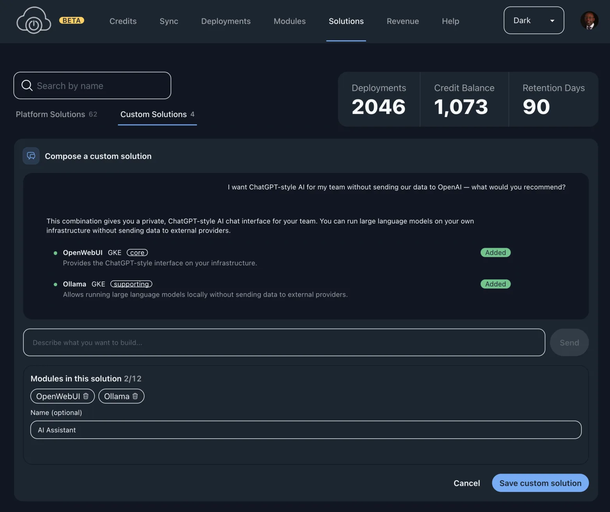Click Save custom solution

(x=540, y=483)
